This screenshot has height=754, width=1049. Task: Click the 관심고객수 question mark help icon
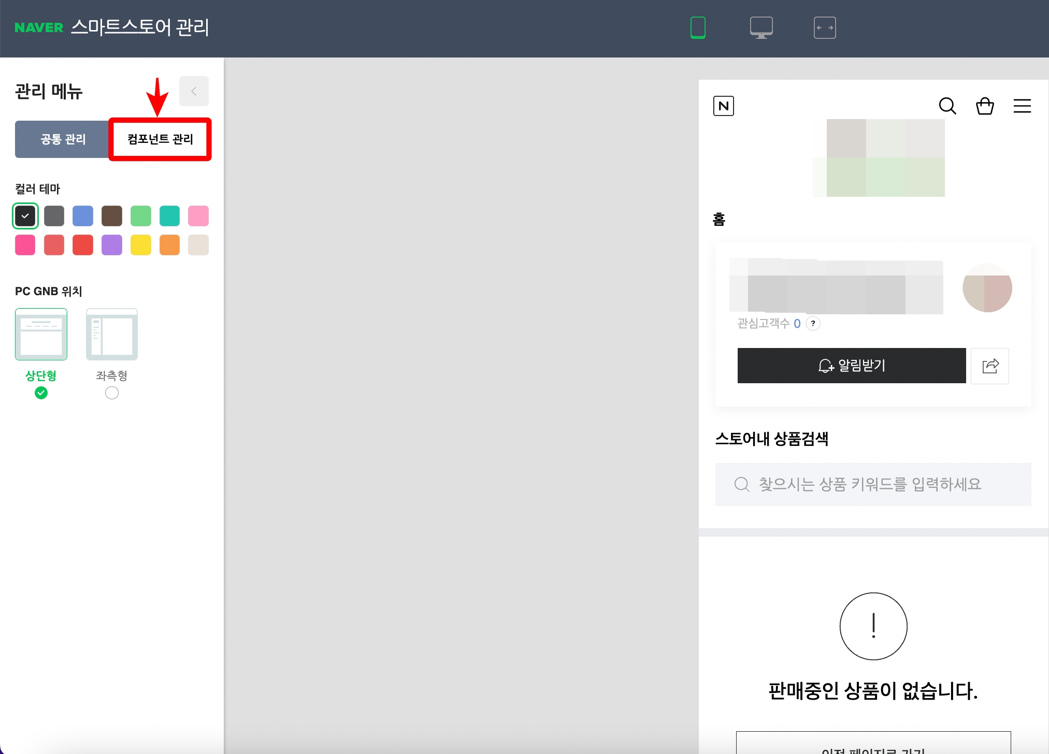coord(813,324)
